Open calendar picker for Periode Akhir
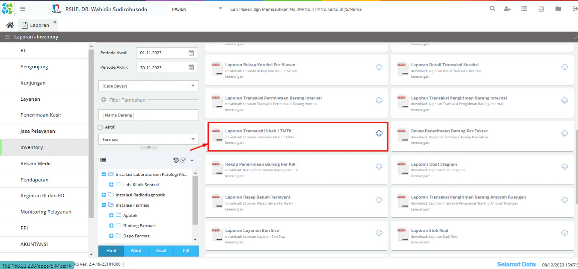This screenshot has height=269, width=578. (x=191, y=67)
